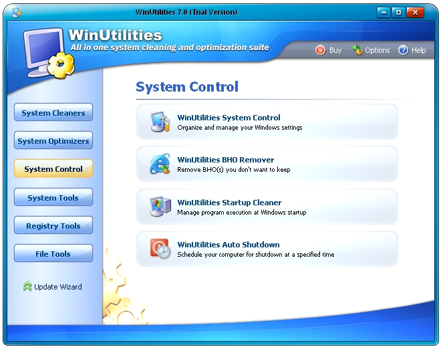Click the Help text label
This screenshot has height=351, width=443.
point(418,50)
